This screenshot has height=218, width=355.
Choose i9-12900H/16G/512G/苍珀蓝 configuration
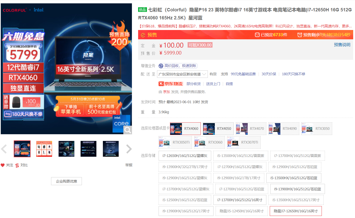pos(295,167)
